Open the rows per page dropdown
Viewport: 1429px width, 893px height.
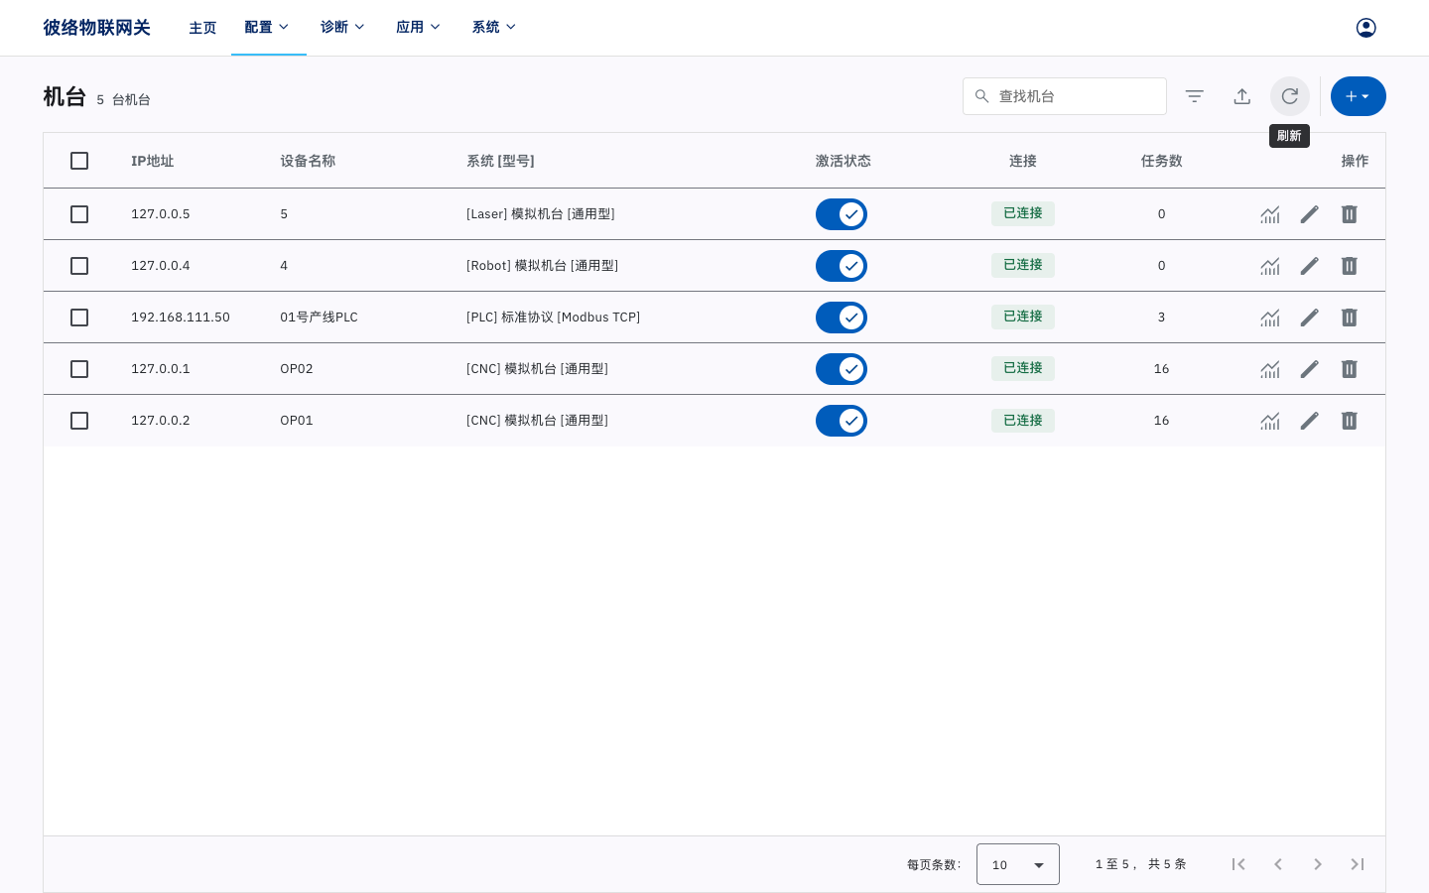pyautogui.click(x=1018, y=864)
